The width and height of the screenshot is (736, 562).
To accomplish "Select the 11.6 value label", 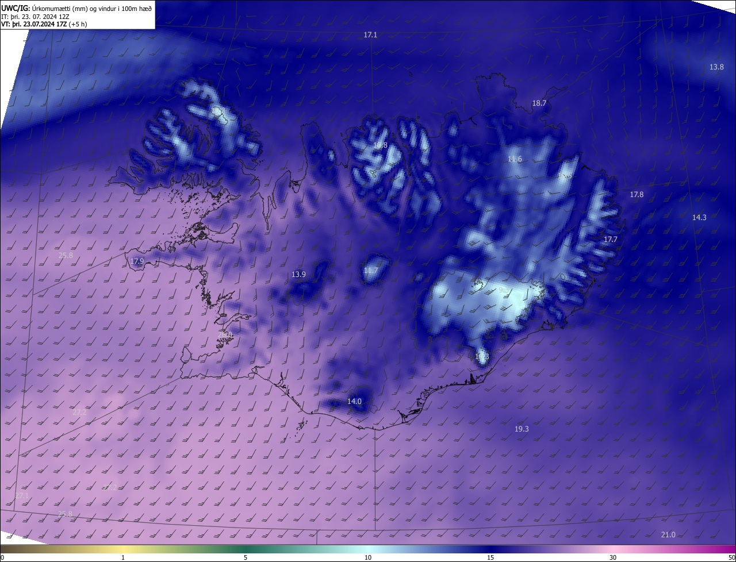I will [515, 159].
